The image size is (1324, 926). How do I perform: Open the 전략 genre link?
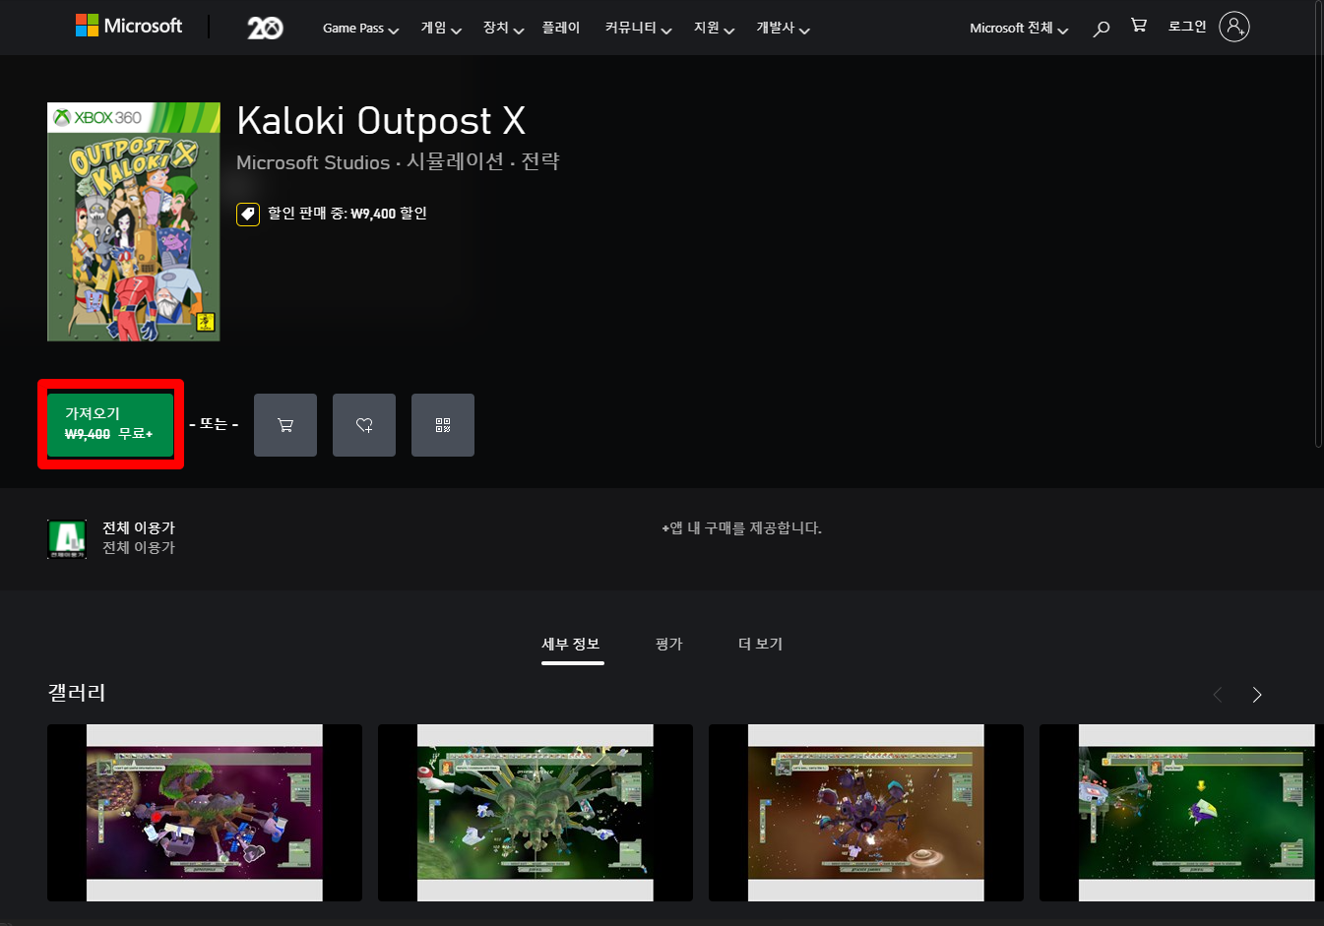click(x=540, y=161)
